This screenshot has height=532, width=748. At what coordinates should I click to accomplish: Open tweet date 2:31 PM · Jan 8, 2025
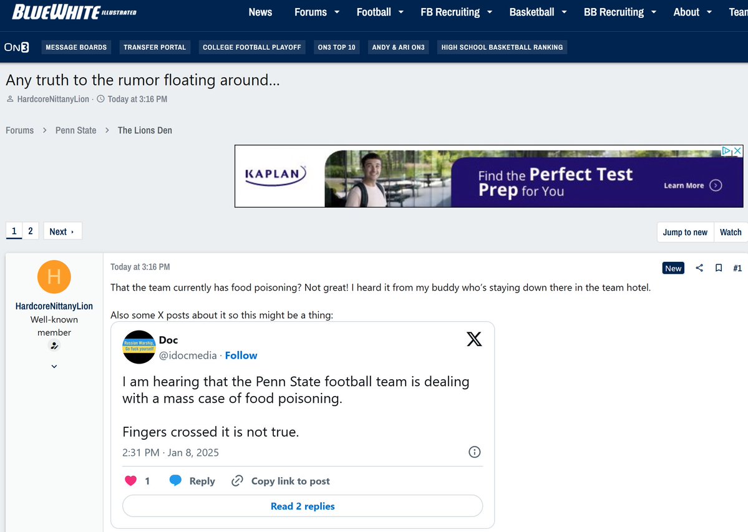170,452
